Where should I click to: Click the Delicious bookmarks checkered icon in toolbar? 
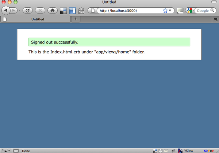click(63, 11)
